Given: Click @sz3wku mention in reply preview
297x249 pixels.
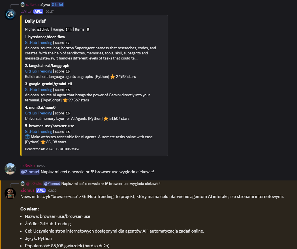Looking at the screenshot, I should [34, 184].
